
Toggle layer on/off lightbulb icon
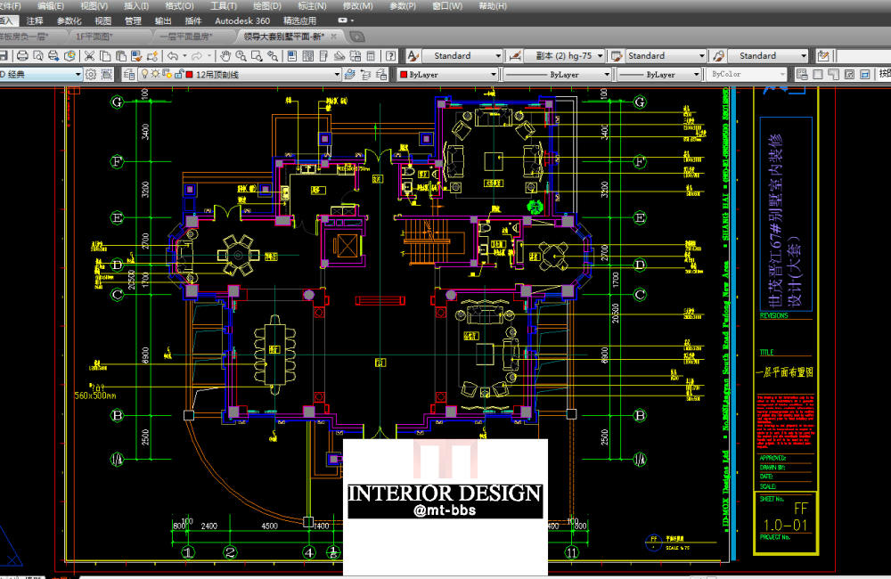pyautogui.click(x=146, y=75)
